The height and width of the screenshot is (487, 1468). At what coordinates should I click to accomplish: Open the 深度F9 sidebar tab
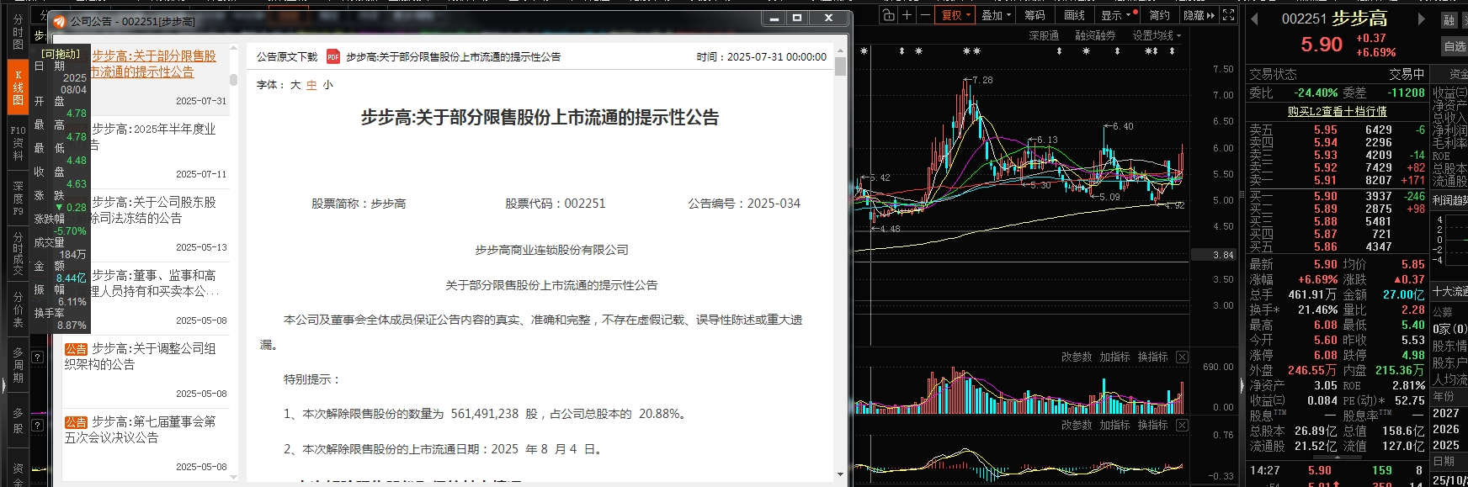tap(18, 199)
